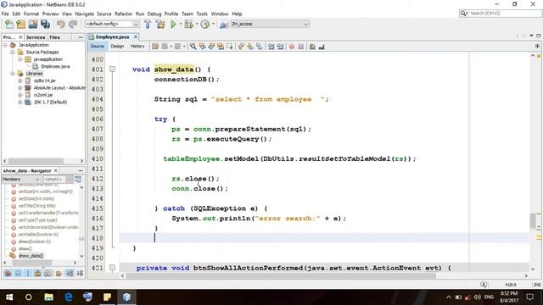Click the Undo toolbar icon
The height and width of the screenshot is (305, 543).
61,25
